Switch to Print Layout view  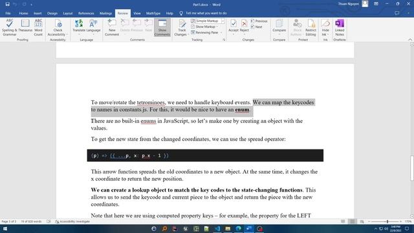(352, 221)
